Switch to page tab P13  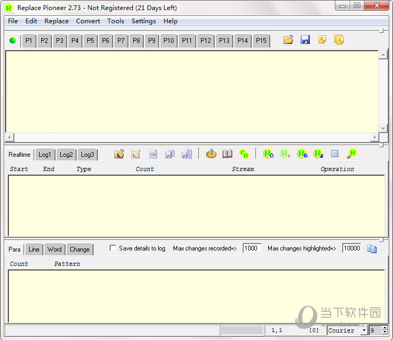224,41
